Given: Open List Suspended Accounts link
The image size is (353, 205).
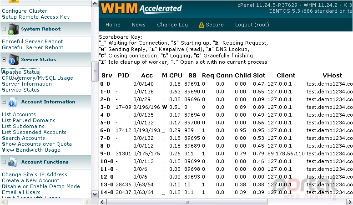Looking at the screenshot, I should click(x=34, y=132).
